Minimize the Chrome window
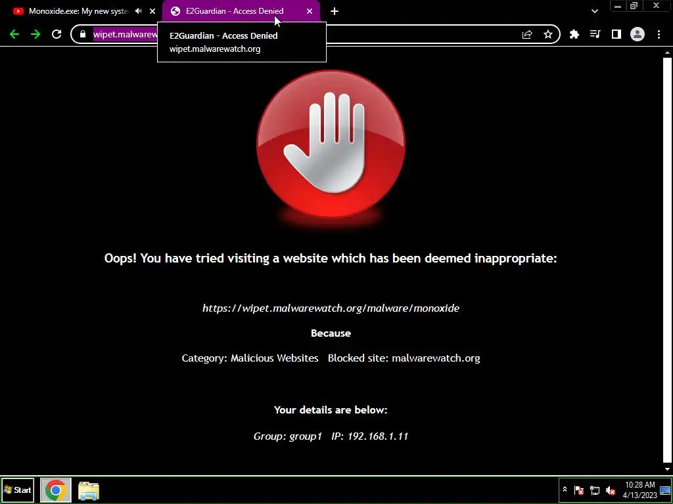The height and width of the screenshot is (504, 673). (x=618, y=6)
